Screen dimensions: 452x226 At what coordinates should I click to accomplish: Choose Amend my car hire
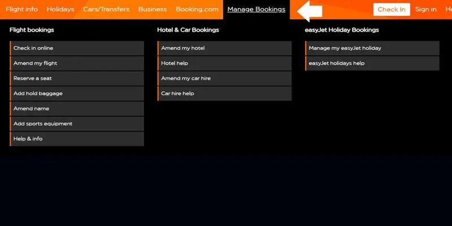pyautogui.click(x=224, y=79)
